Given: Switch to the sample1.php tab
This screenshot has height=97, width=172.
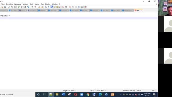Looking at the screenshot, I should coord(128,11).
